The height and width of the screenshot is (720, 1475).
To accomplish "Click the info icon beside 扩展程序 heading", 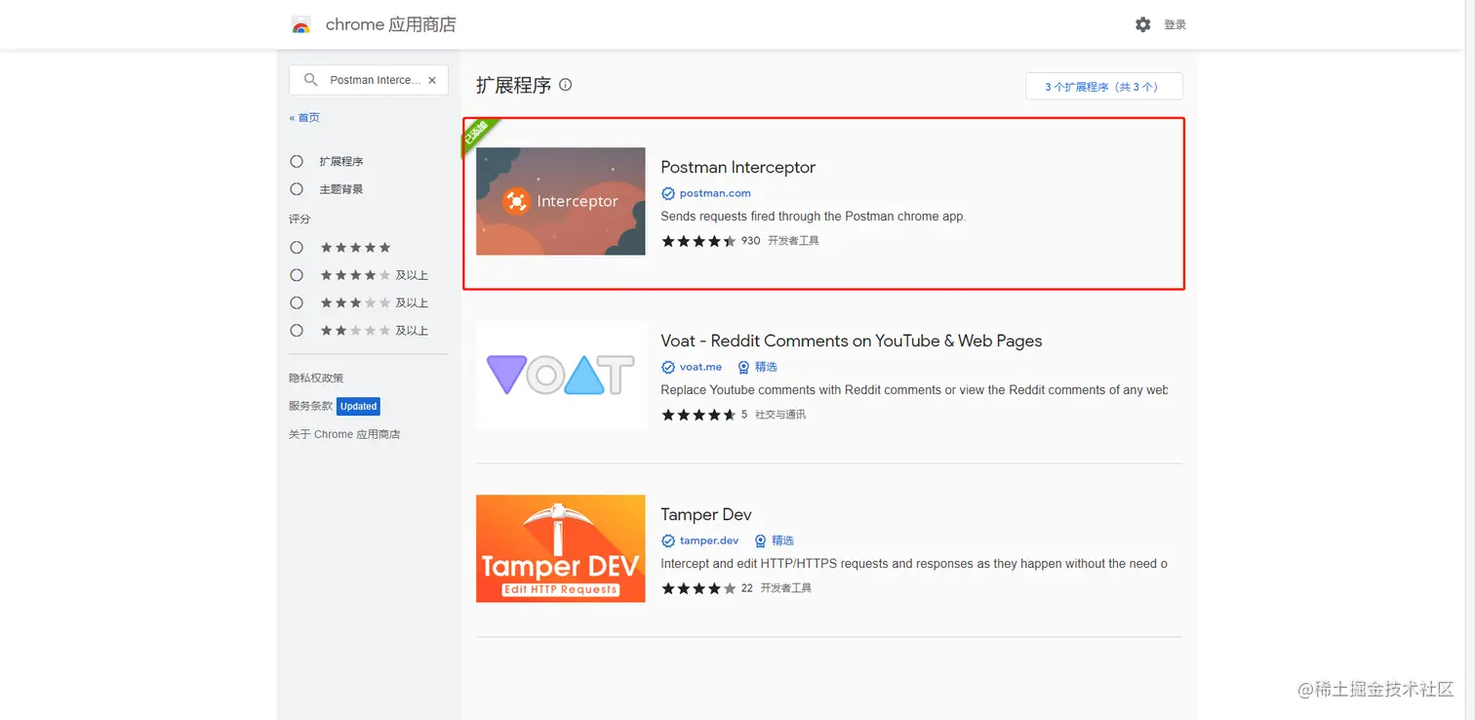I will click(565, 85).
